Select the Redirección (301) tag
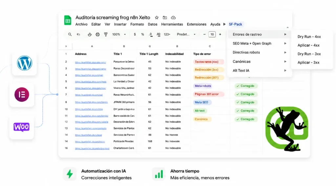 click(x=208, y=78)
